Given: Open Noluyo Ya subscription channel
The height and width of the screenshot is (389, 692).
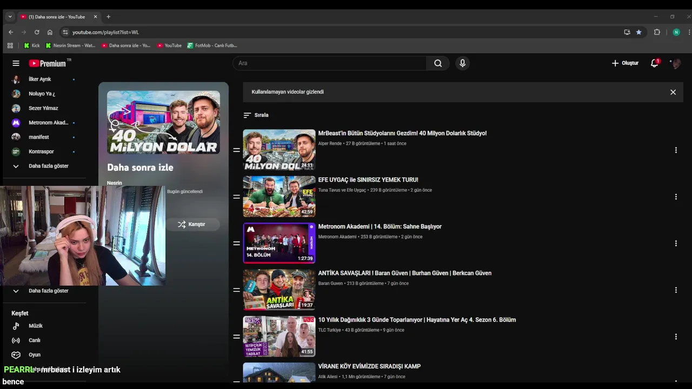Looking at the screenshot, I should click(x=43, y=93).
